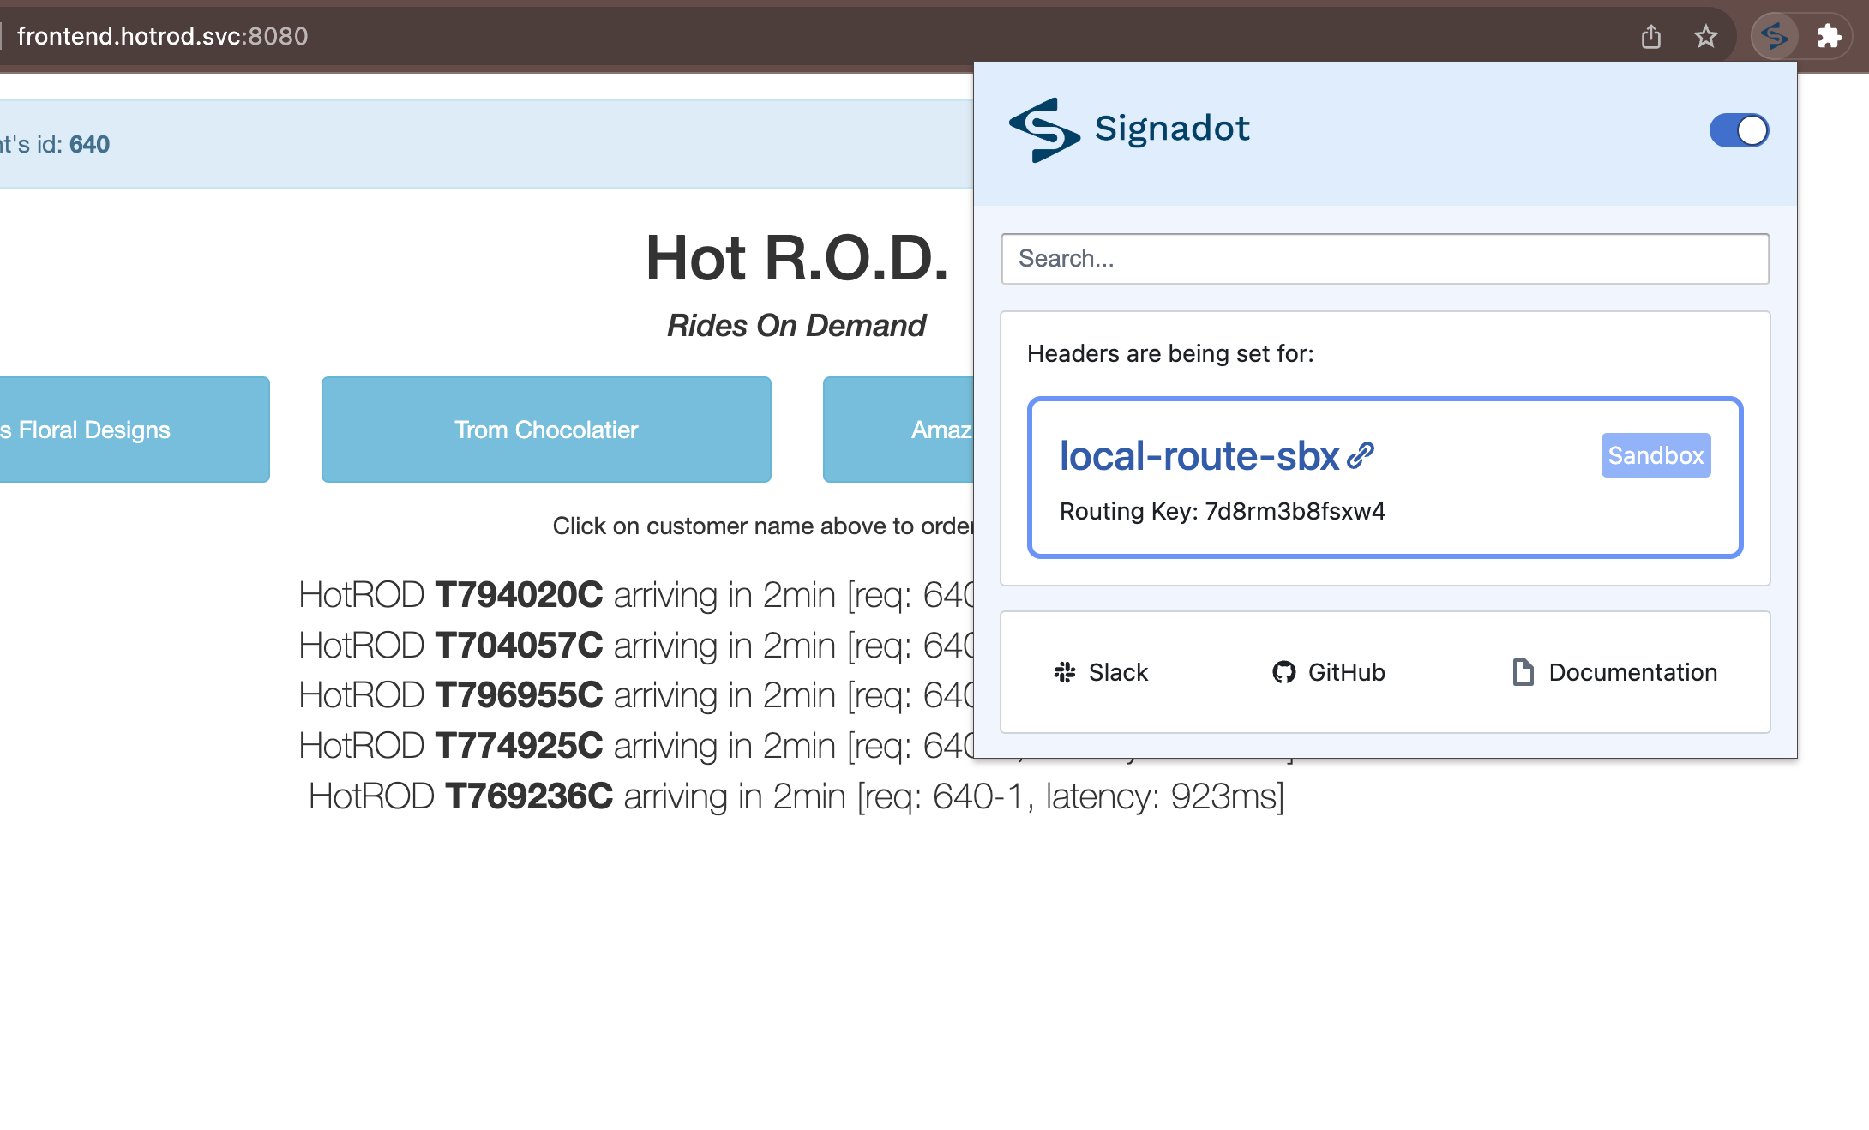The width and height of the screenshot is (1869, 1130).
Task: Click the share icon in address bar
Action: [1651, 37]
